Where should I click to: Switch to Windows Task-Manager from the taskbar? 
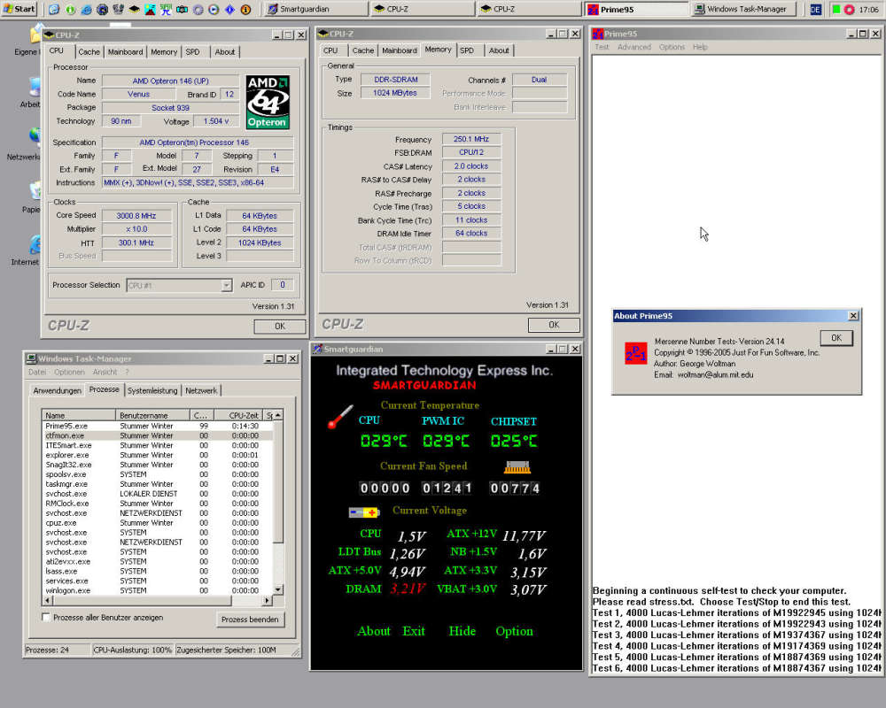coord(743,9)
